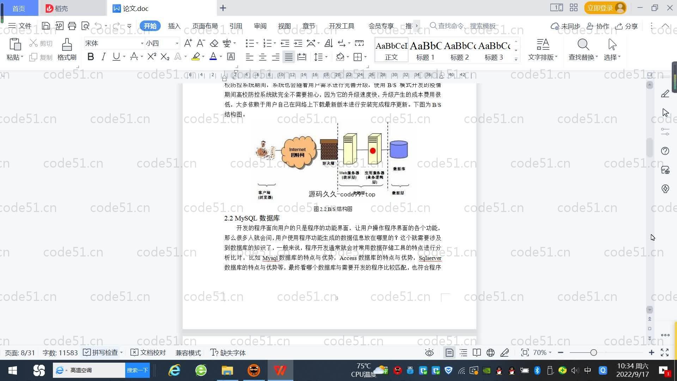Image resolution: width=677 pixels, height=381 pixels.
Task: Switch to web layout globe icon
Action: [x=490, y=352]
